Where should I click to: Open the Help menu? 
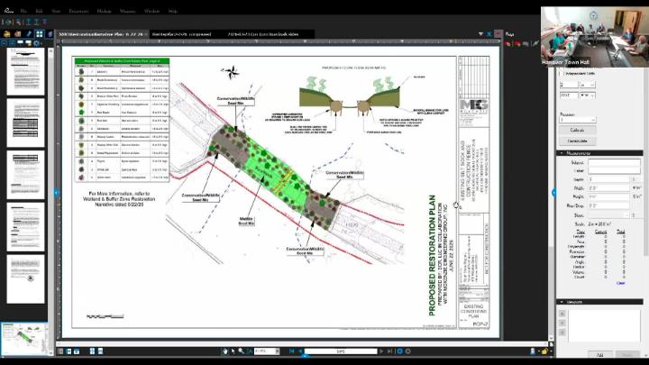(x=173, y=11)
